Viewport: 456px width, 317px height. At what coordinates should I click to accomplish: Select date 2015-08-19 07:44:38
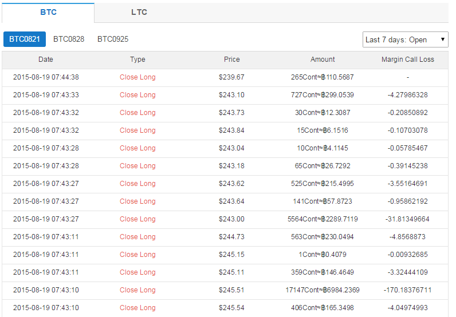[x=46, y=77]
